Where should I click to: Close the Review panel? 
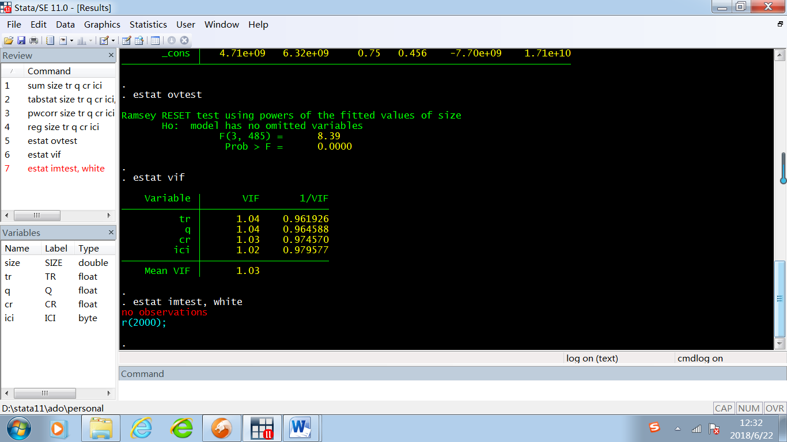pos(111,55)
